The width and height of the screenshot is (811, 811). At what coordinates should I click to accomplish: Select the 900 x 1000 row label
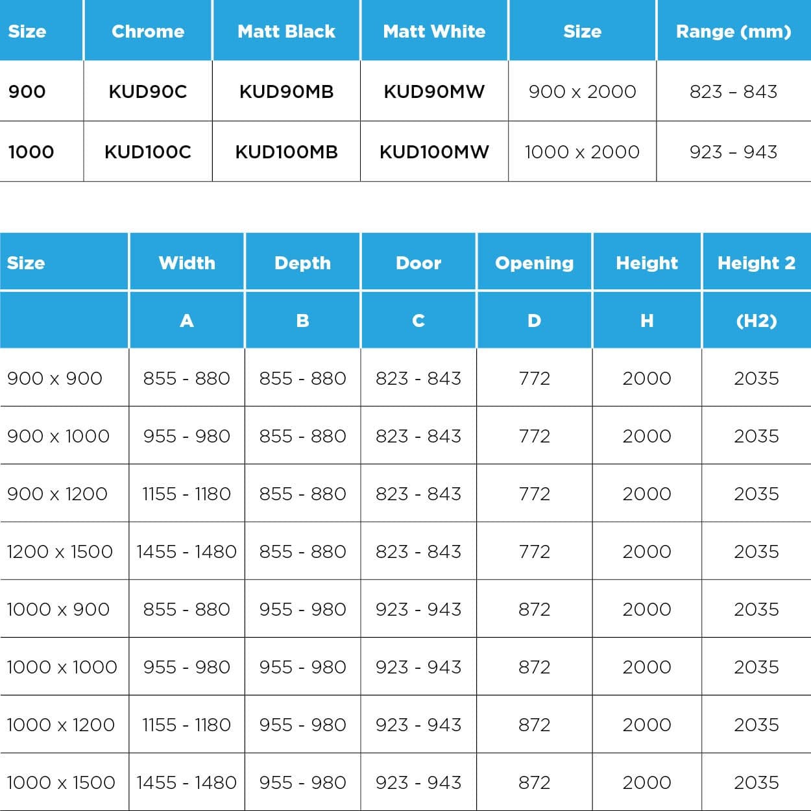point(58,436)
